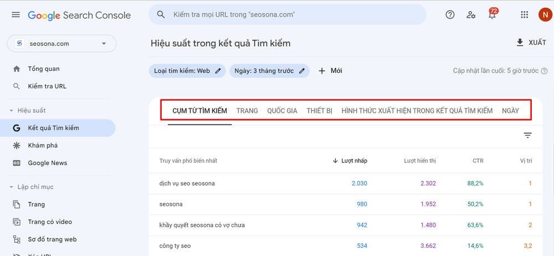554x256 pixels.
Task: Edit the search type Web filter pencil
Action: click(x=218, y=71)
